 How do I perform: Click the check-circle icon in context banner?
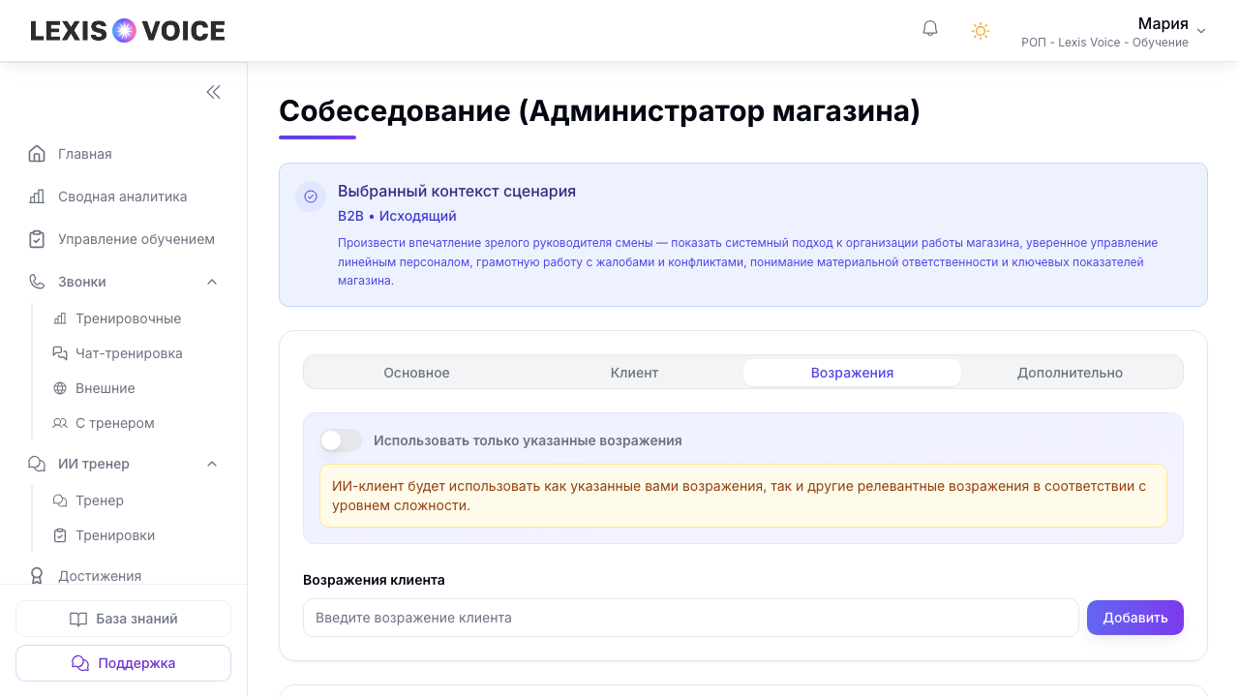click(x=311, y=197)
